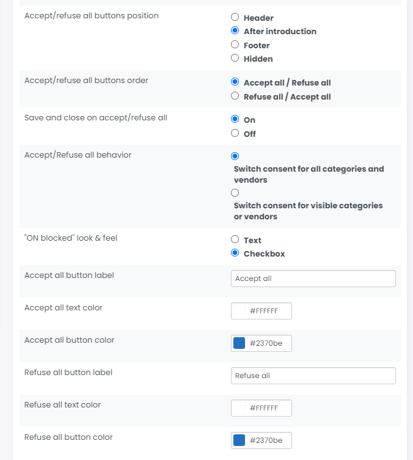Open the Refuse all text color swatch

(x=239, y=408)
